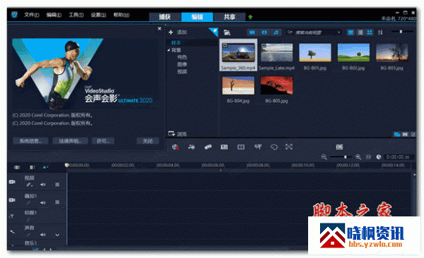Mute the 叠加1 (Overlay 1) track
424x258 pixels.
coord(43,202)
